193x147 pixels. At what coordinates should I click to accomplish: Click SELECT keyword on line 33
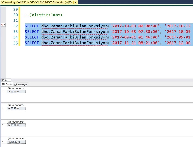32,32
